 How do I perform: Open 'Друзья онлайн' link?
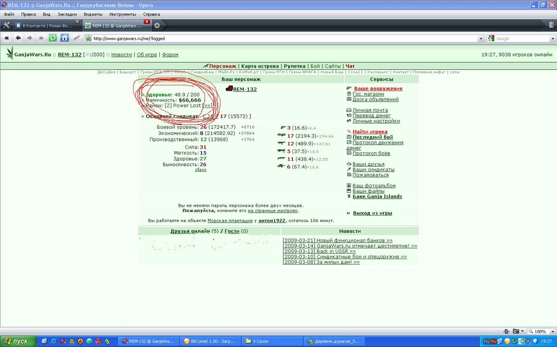(x=190, y=231)
